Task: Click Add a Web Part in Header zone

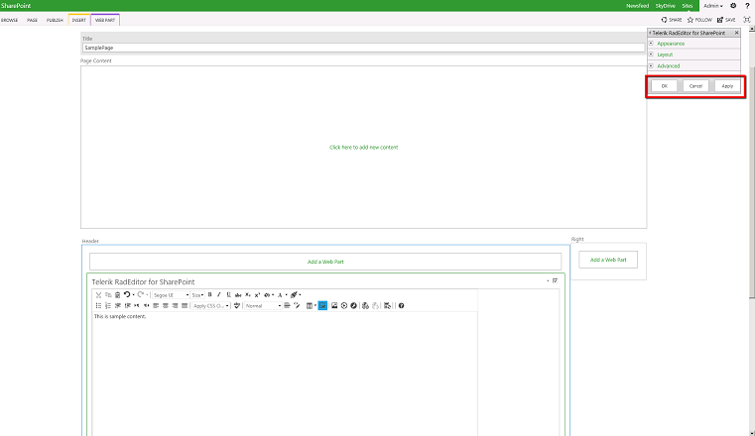Action: pyautogui.click(x=325, y=262)
